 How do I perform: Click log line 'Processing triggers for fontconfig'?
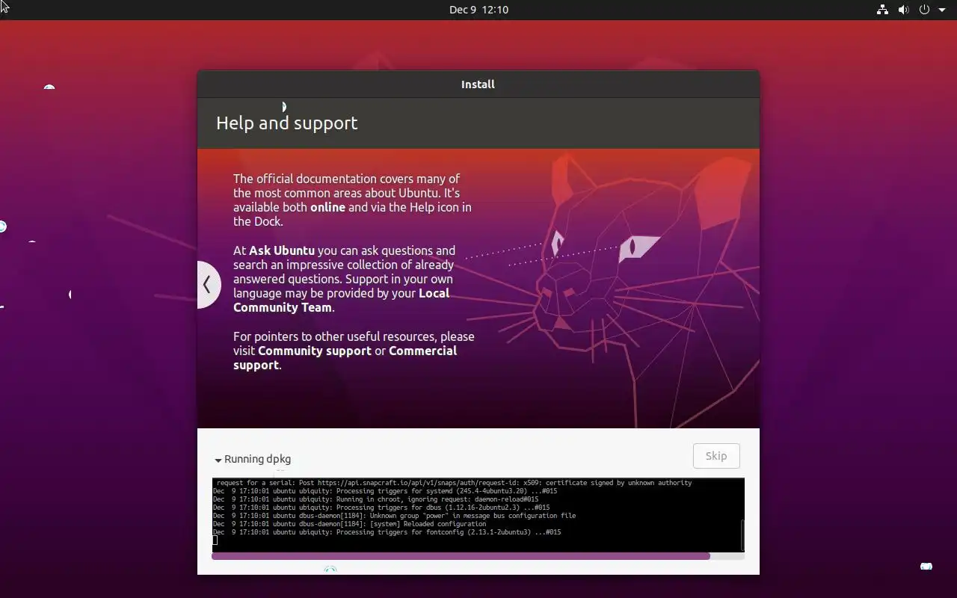(x=387, y=532)
